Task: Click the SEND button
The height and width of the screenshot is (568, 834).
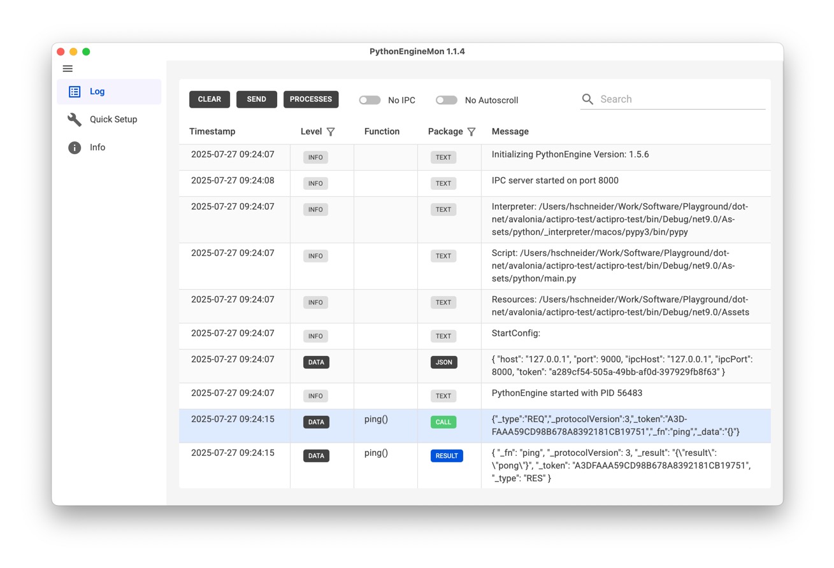Action: [257, 99]
